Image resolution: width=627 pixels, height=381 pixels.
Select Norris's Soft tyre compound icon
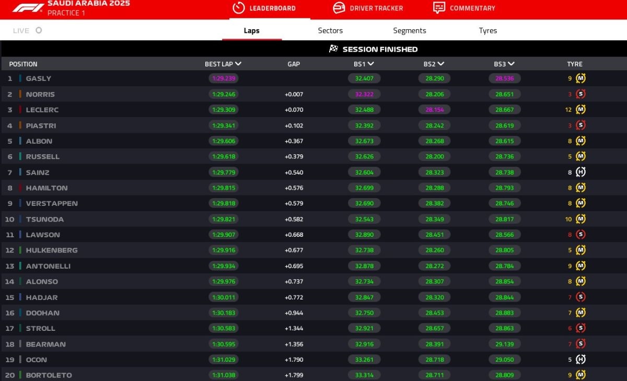click(x=580, y=94)
